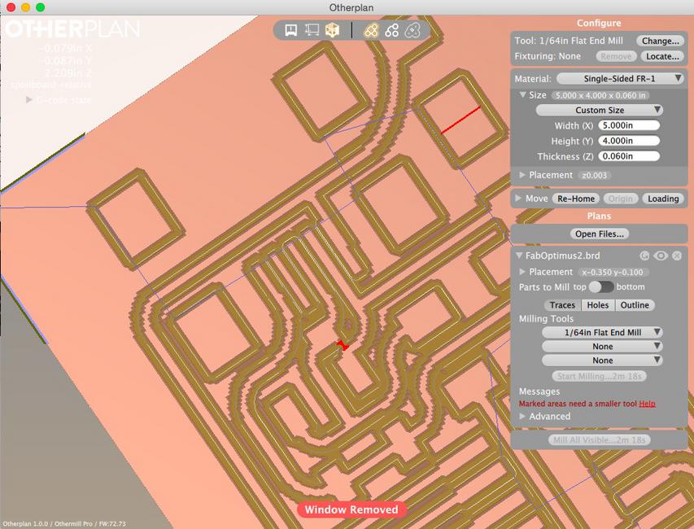Image resolution: width=694 pixels, height=529 pixels.
Task: Click the Open Files... button
Action: [600, 234]
